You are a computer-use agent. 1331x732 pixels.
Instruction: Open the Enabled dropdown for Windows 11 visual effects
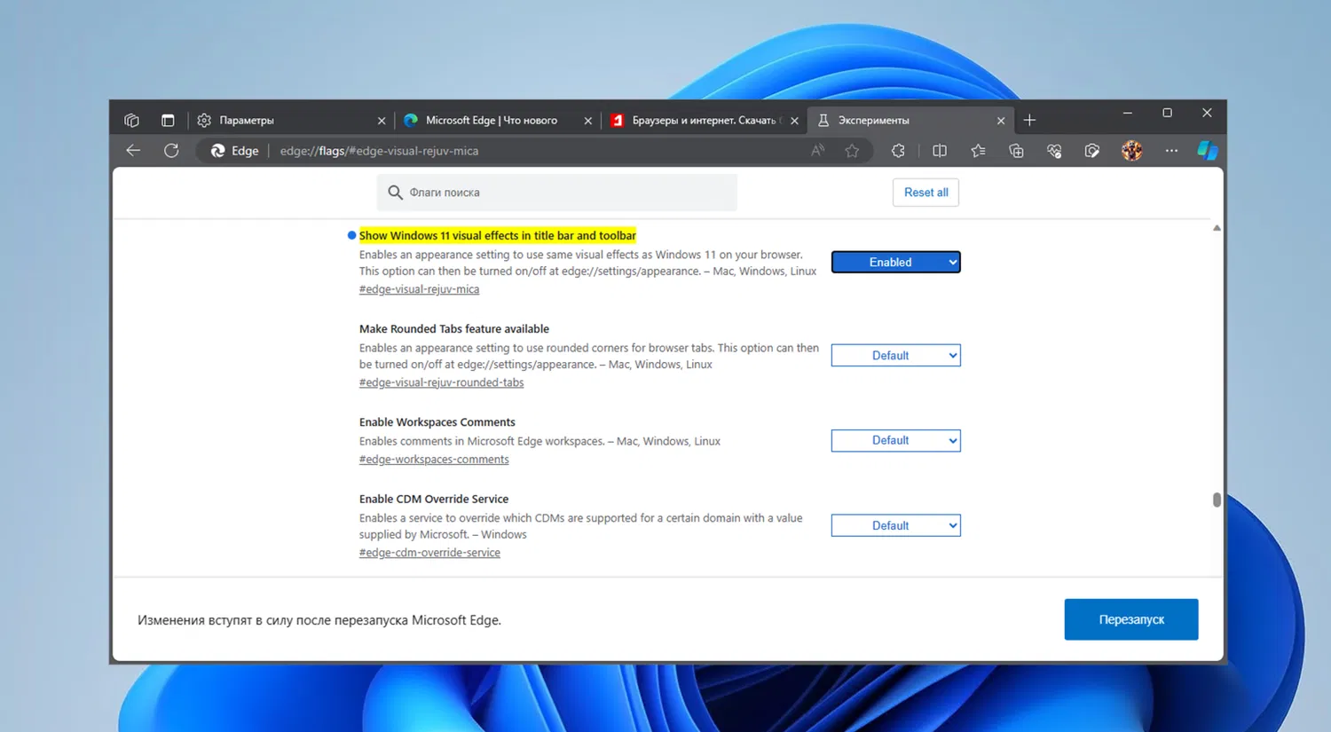(x=895, y=262)
